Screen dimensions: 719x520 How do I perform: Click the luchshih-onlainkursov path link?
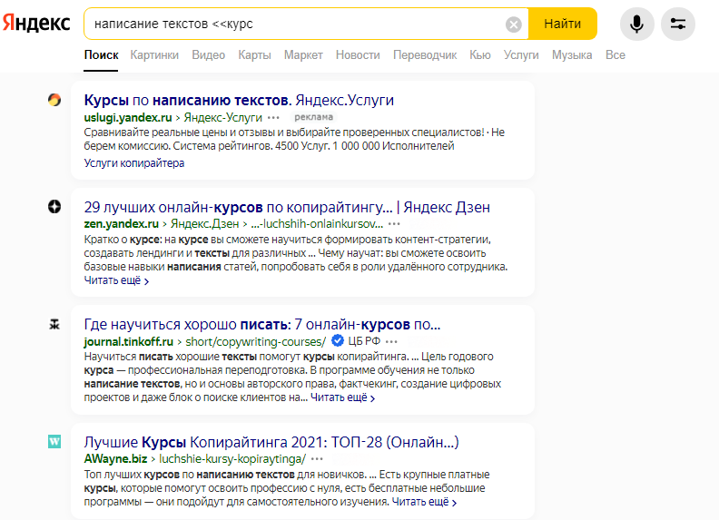(317, 224)
